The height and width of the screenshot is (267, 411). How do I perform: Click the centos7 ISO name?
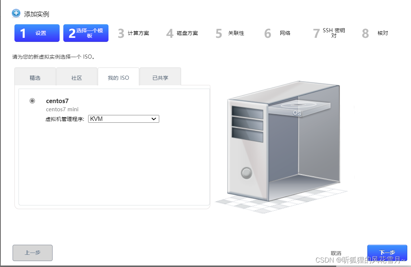click(57, 101)
